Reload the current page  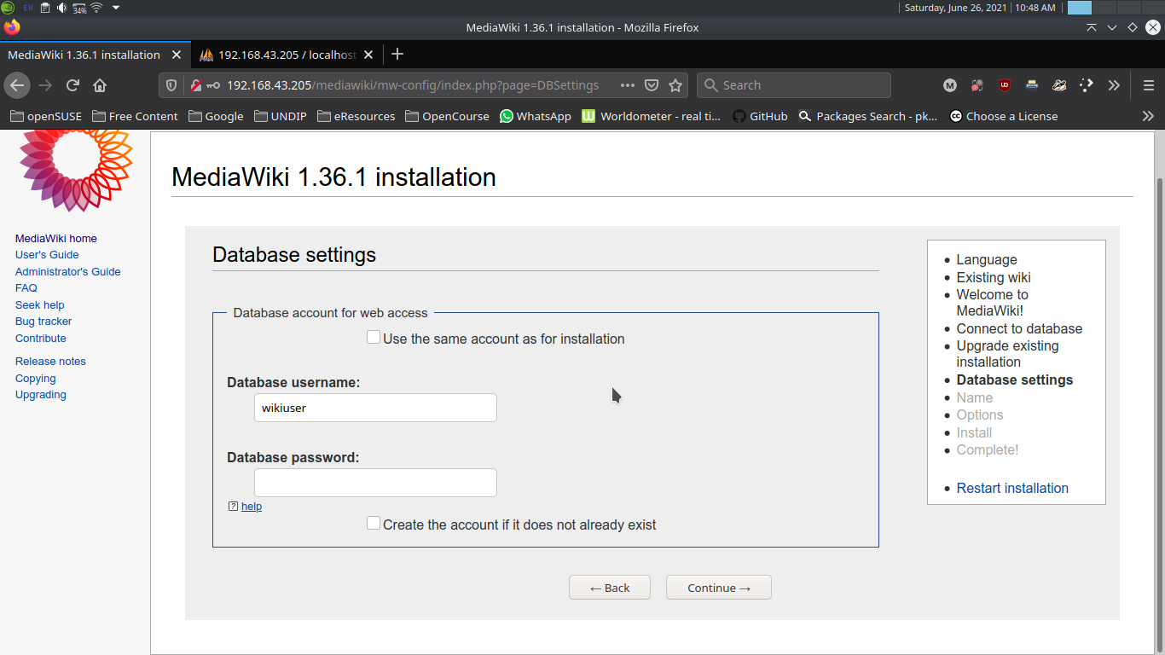tap(72, 85)
